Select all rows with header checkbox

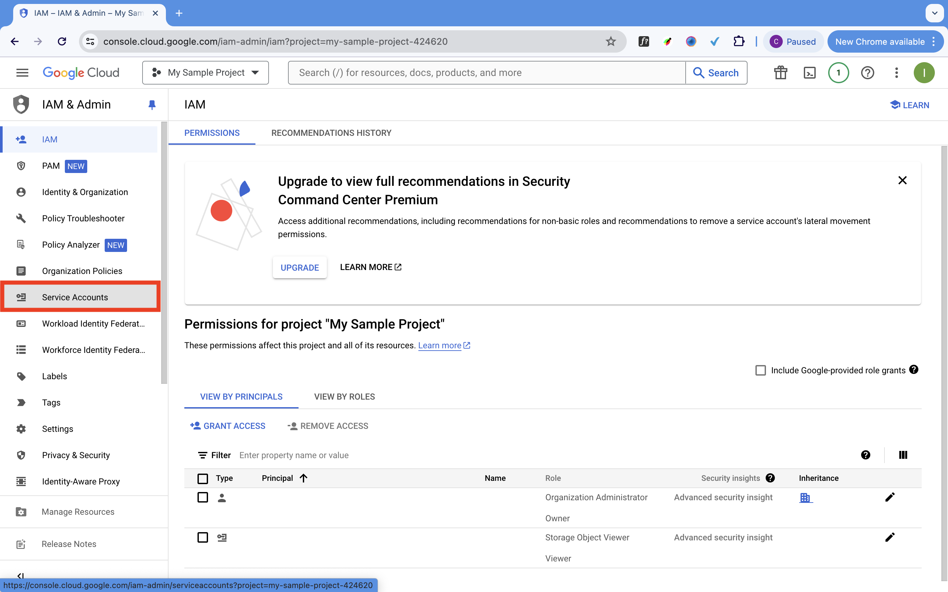click(202, 479)
